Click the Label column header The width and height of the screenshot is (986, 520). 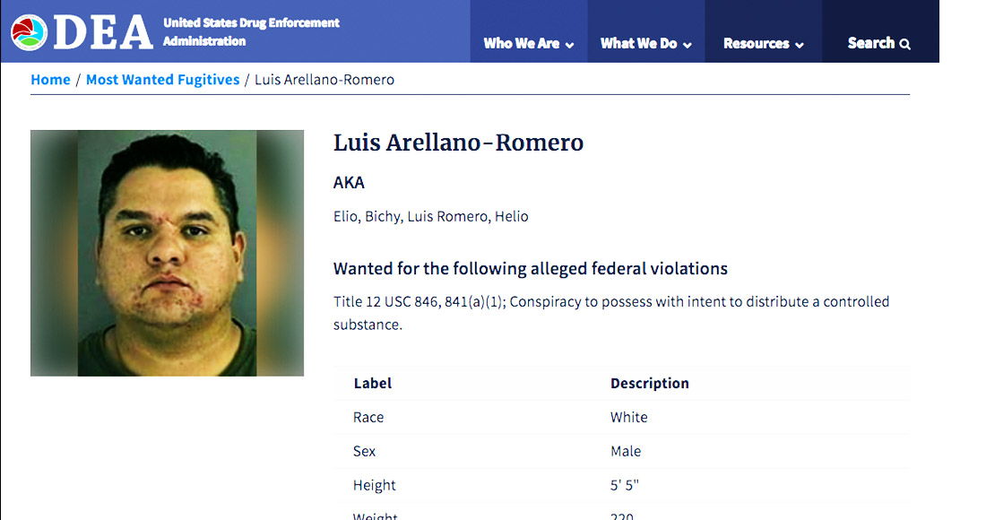(373, 383)
